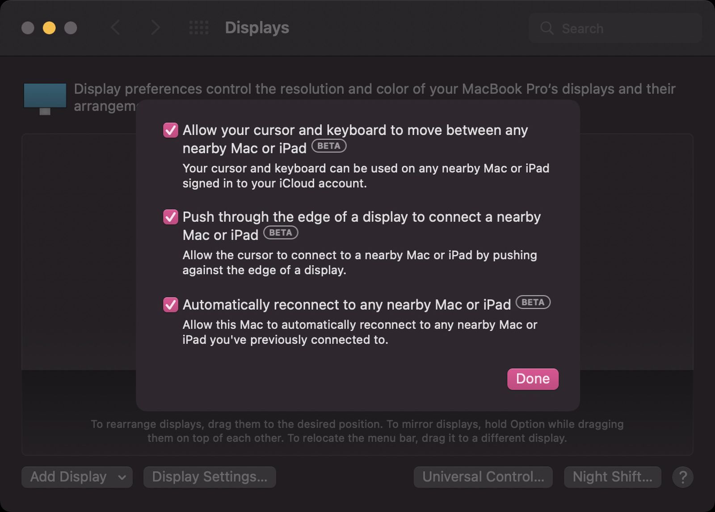Open Display Settings…

point(210,477)
